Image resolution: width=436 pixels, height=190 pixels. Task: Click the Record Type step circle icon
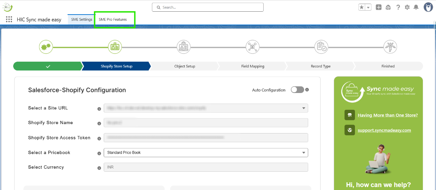pyautogui.click(x=321, y=47)
